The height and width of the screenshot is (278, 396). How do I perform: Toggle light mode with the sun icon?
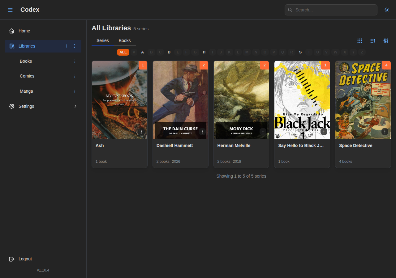point(386,10)
